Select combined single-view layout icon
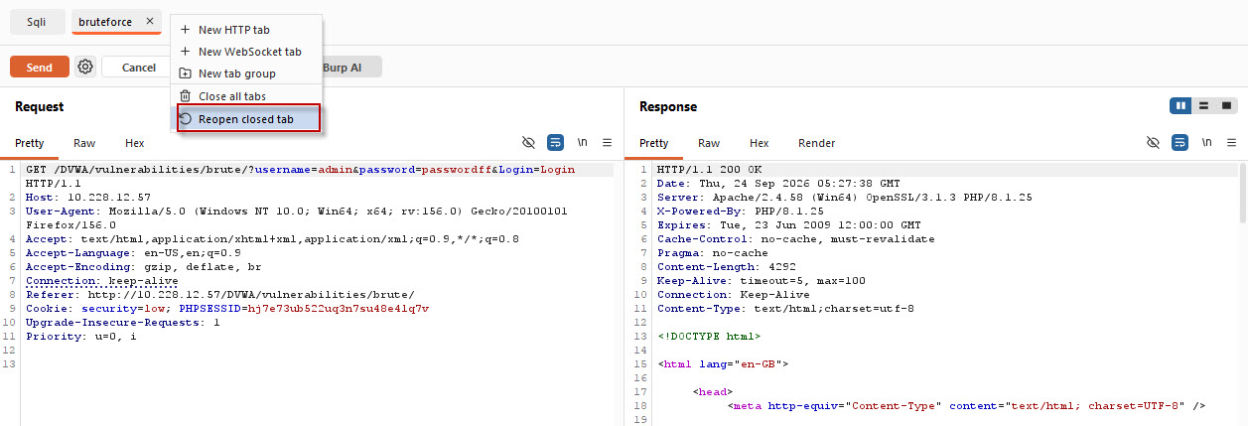The width and height of the screenshot is (1248, 426). [1226, 105]
